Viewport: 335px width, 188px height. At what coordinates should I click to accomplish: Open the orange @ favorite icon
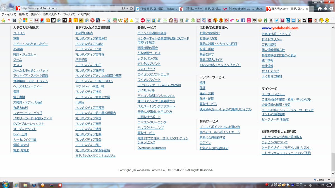click(48, 20)
